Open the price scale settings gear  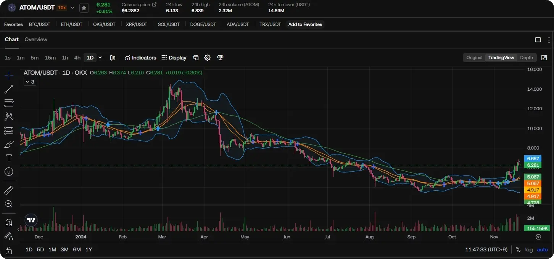click(x=538, y=237)
